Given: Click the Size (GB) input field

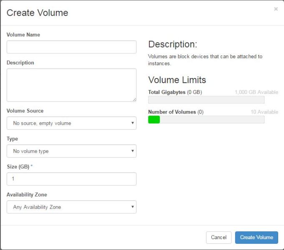Looking at the screenshot, I should point(71,179).
